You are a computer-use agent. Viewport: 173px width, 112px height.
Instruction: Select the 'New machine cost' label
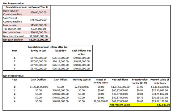pyautogui.click(x=14, y=36)
